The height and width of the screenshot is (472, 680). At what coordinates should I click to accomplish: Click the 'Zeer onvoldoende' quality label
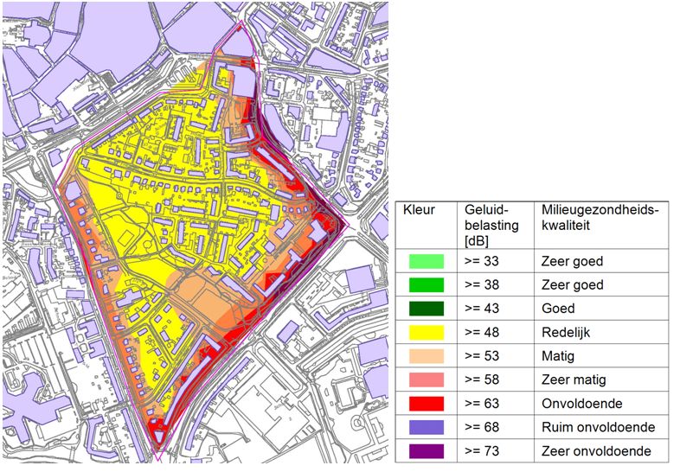[x=596, y=451]
